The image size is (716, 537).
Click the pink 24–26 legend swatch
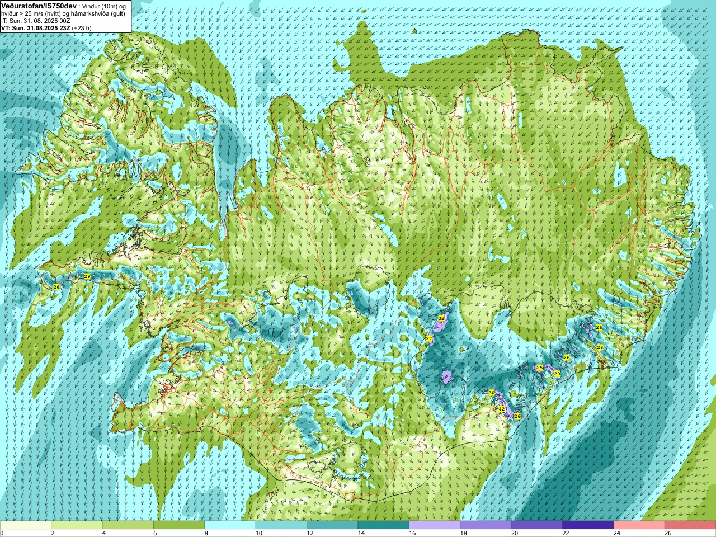639,525
